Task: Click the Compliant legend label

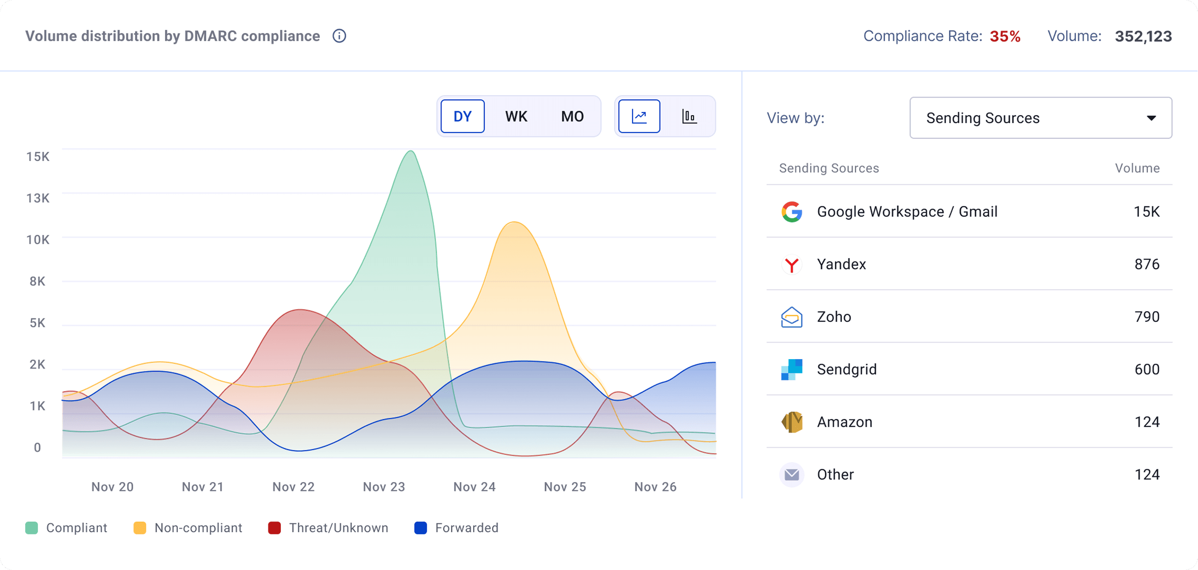Action: (x=76, y=528)
